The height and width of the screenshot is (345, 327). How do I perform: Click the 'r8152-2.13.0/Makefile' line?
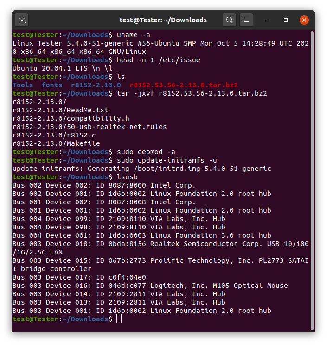point(56,143)
